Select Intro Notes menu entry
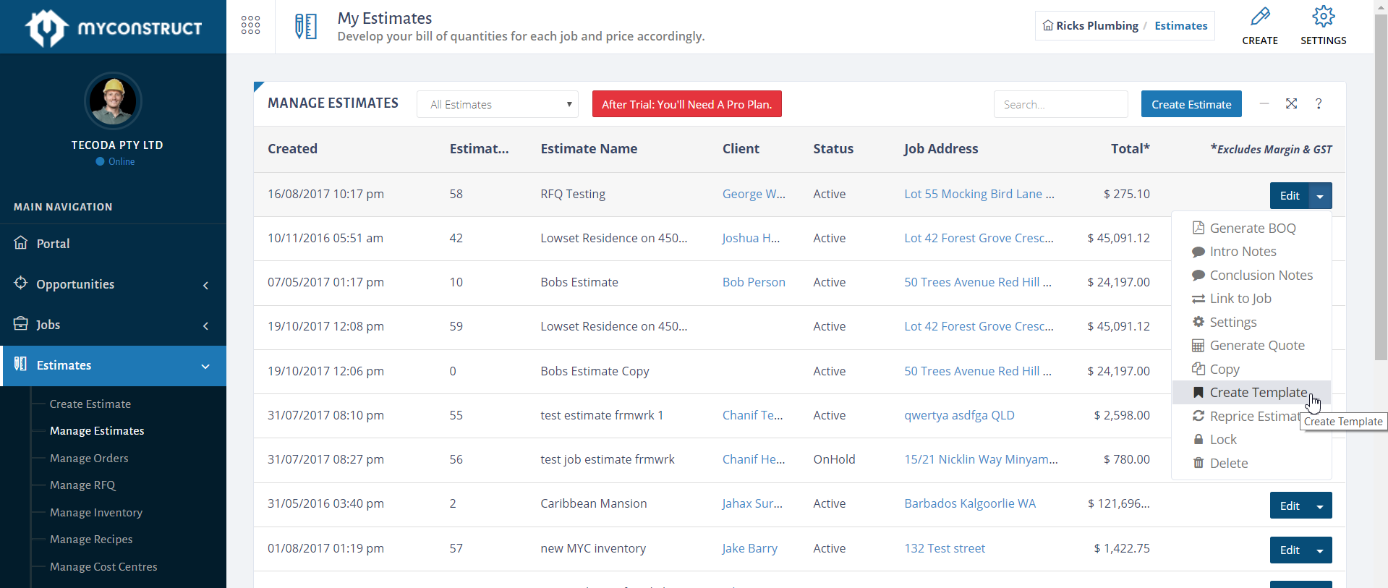 (x=1251, y=252)
